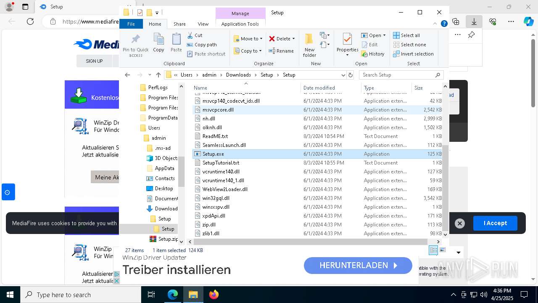This screenshot has height=303, width=538.
Task: Select the Cut scissors command
Action: (195, 35)
